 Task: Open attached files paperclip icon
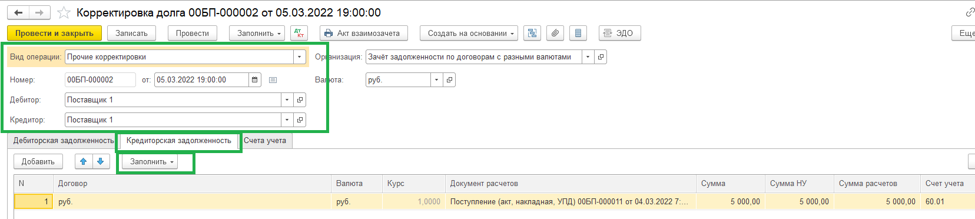coord(555,33)
